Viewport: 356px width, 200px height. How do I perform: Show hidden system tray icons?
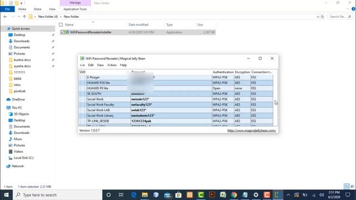click(288, 195)
